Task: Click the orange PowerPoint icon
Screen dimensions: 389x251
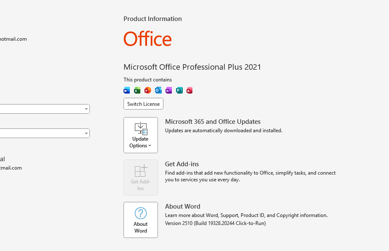Action: [x=147, y=90]
